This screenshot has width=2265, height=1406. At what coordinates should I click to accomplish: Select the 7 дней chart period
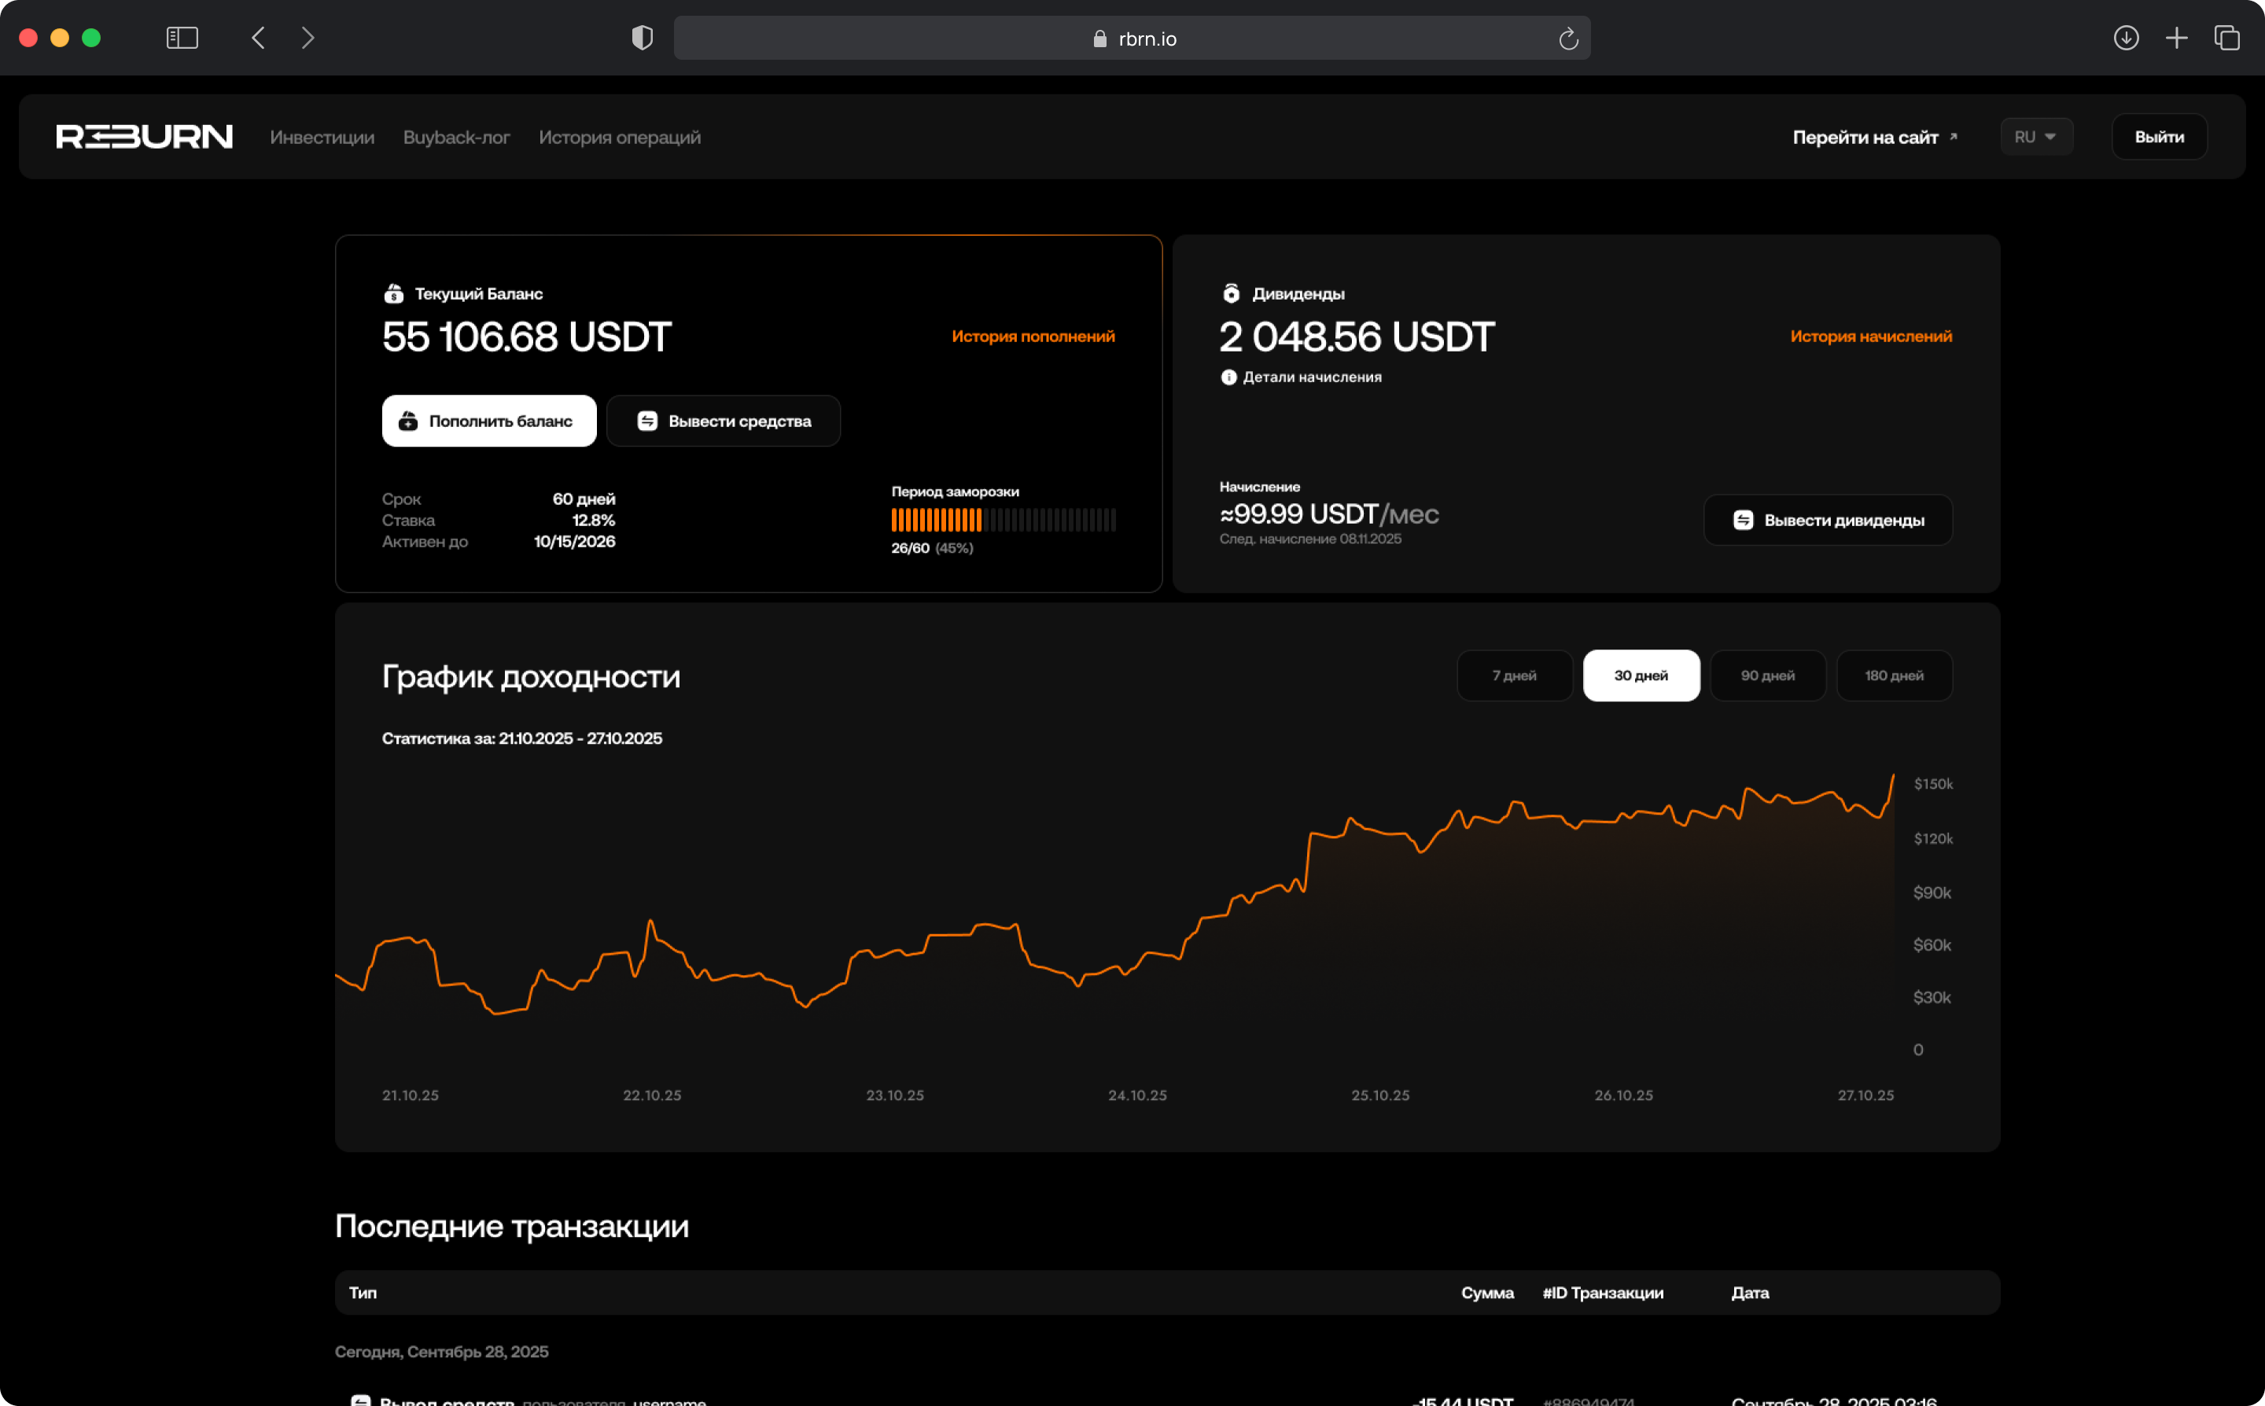pos(1514,676)
